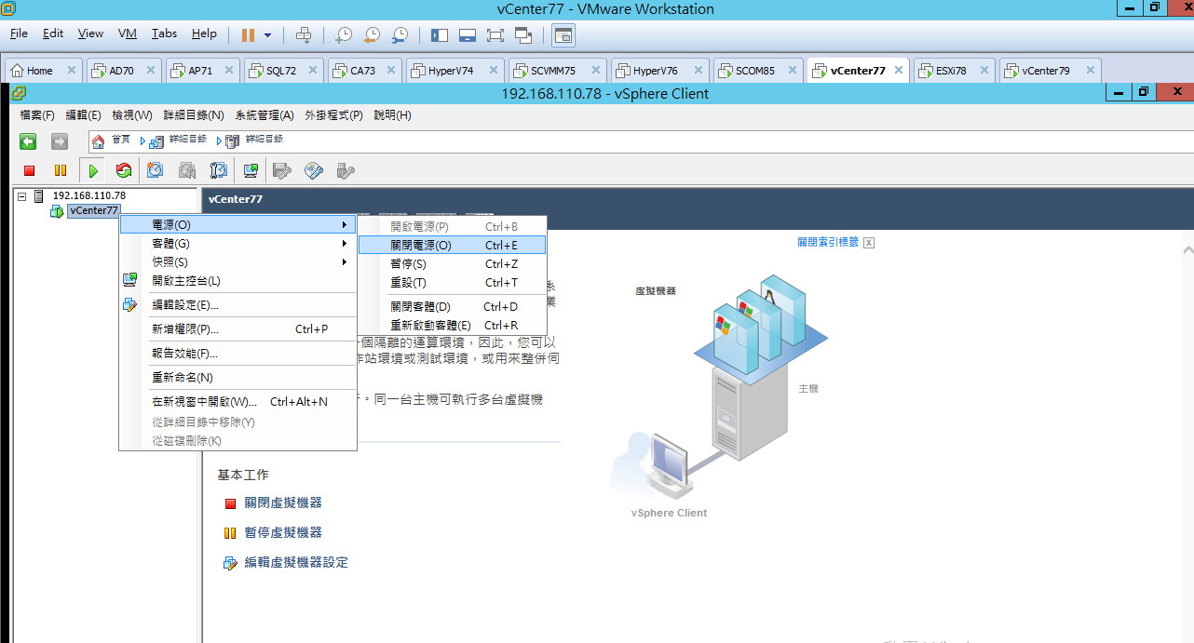The width and height of the screenshot is (1194, 643).
Task: Switch to the SQL72 tab
Action: click(281, 71)
